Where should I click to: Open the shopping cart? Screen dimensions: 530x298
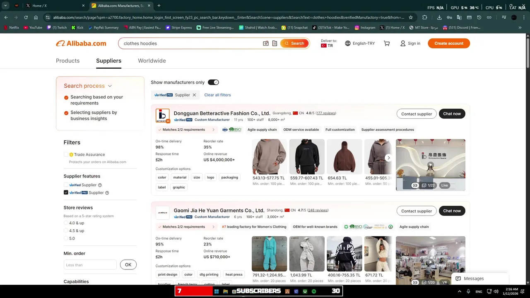387,43
